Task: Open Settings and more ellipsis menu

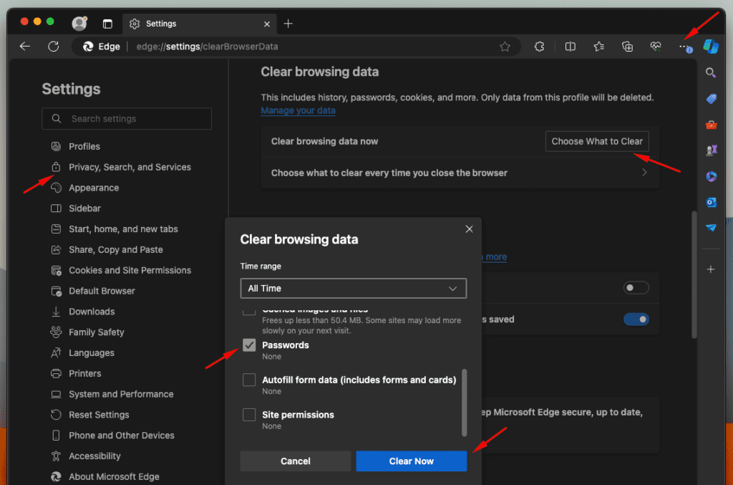Action: pos(684,47)
